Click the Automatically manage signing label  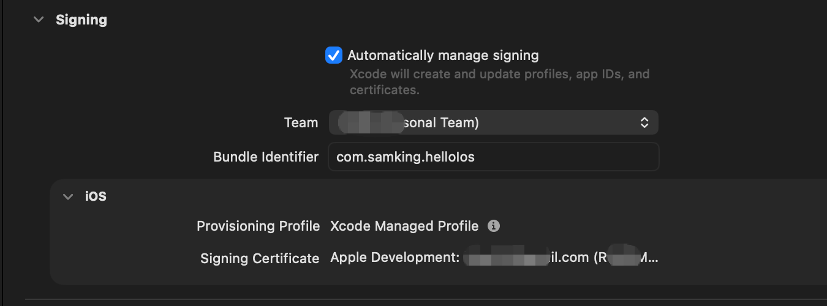tap(443, 56)
